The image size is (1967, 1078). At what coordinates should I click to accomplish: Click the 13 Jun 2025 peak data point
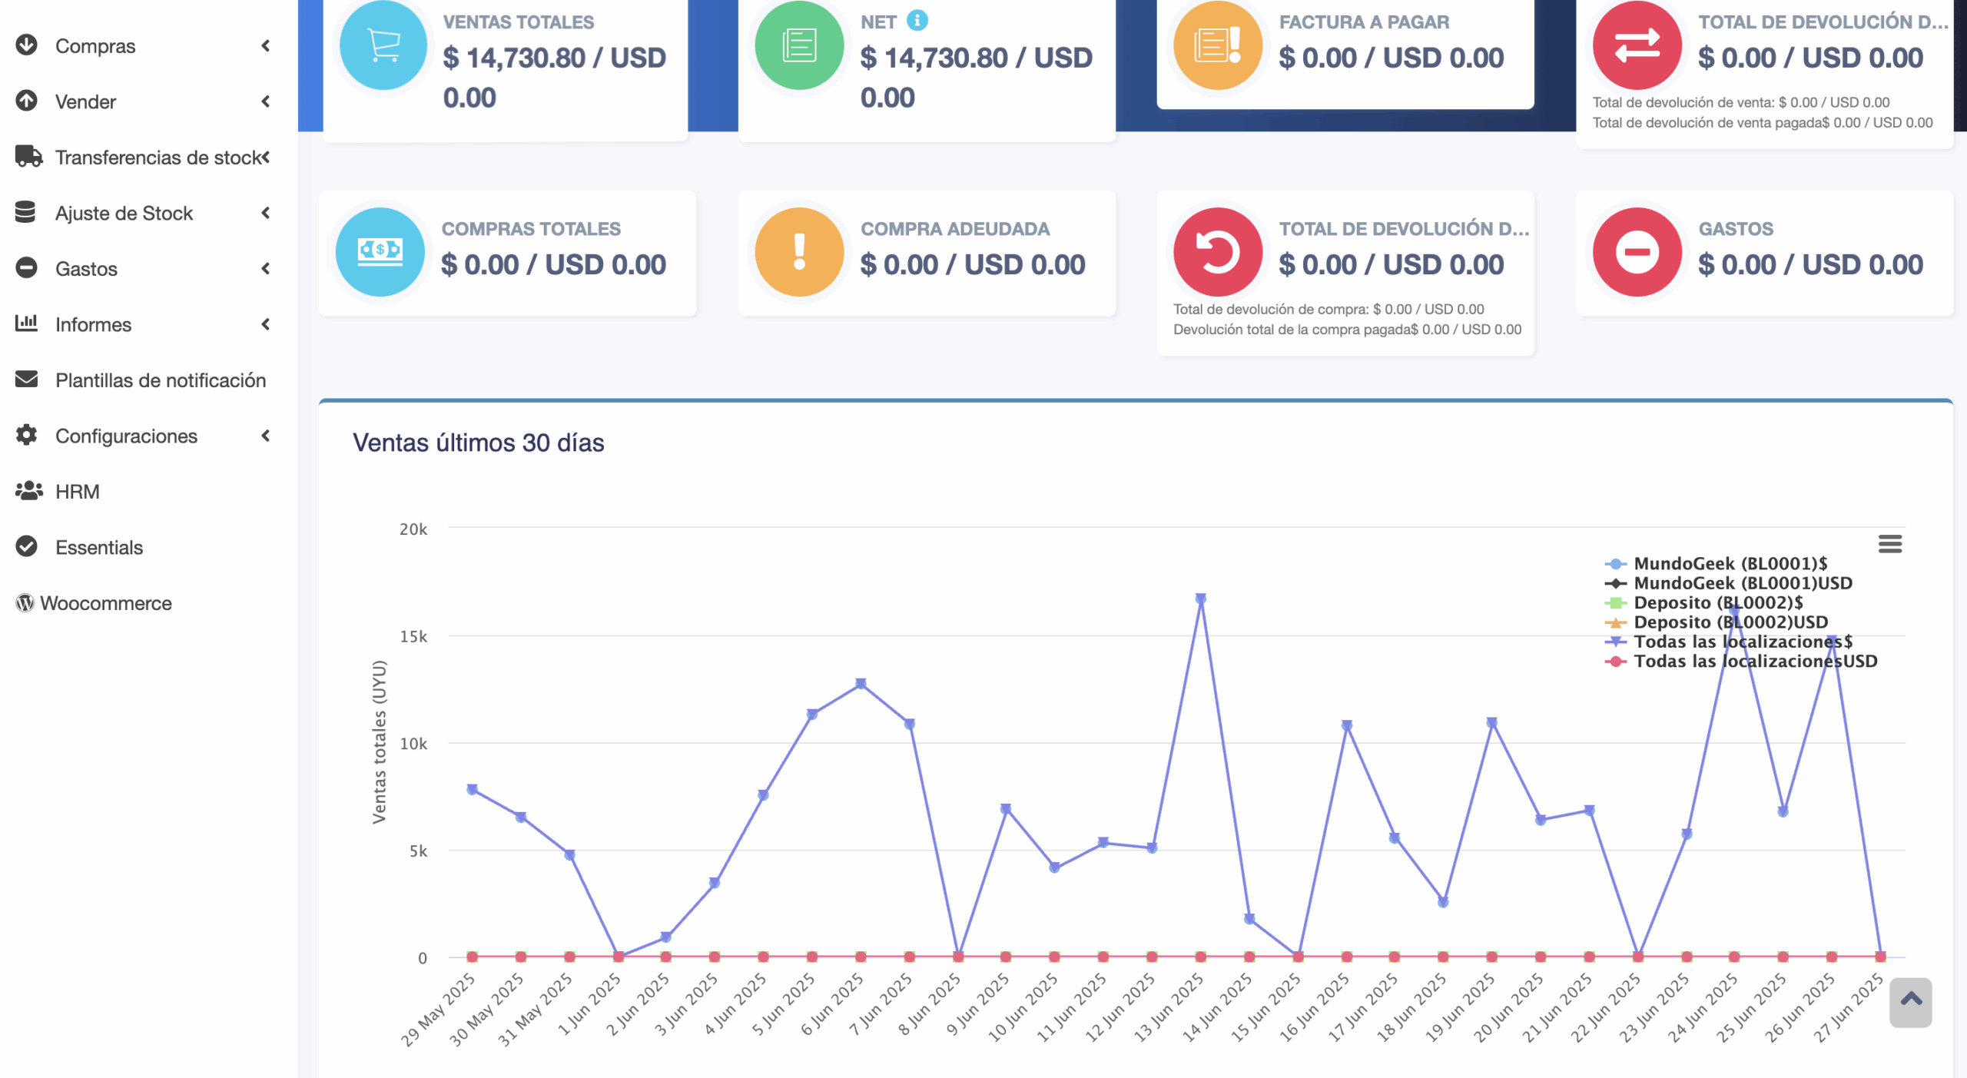point(1200,599)
